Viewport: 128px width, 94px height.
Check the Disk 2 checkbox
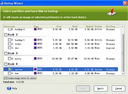click(x=6, y=35)
